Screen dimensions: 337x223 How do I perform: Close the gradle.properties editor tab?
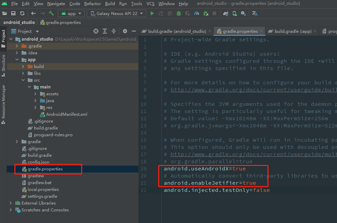tap(261, 31)
